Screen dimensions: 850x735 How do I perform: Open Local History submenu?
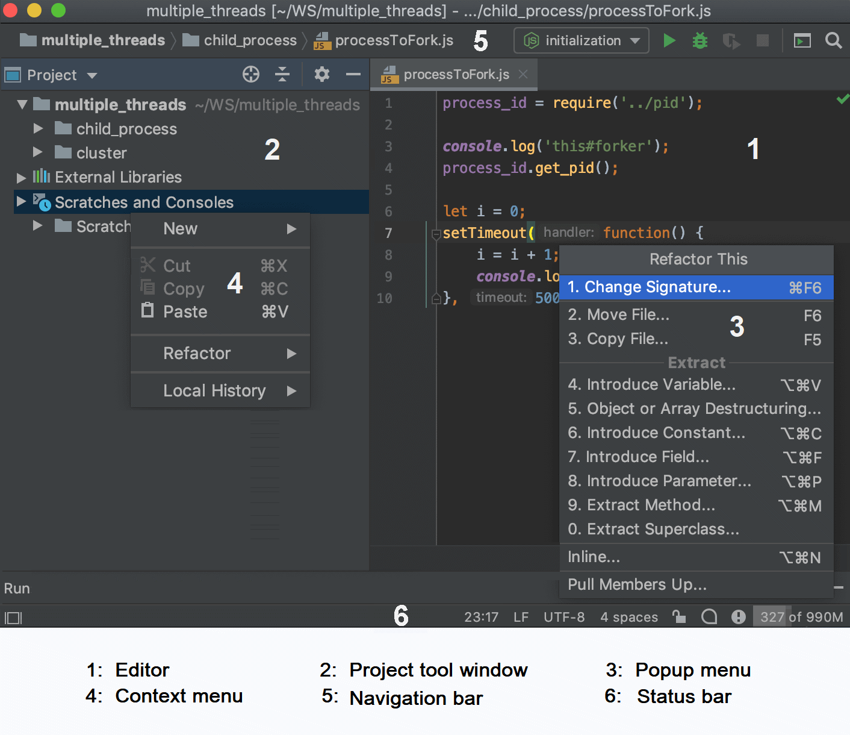point(220,390)
